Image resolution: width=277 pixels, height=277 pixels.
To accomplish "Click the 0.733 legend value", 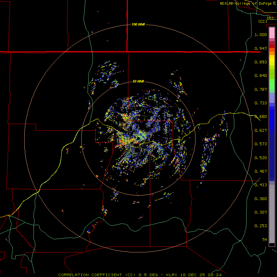I will [x=261, y=103].
